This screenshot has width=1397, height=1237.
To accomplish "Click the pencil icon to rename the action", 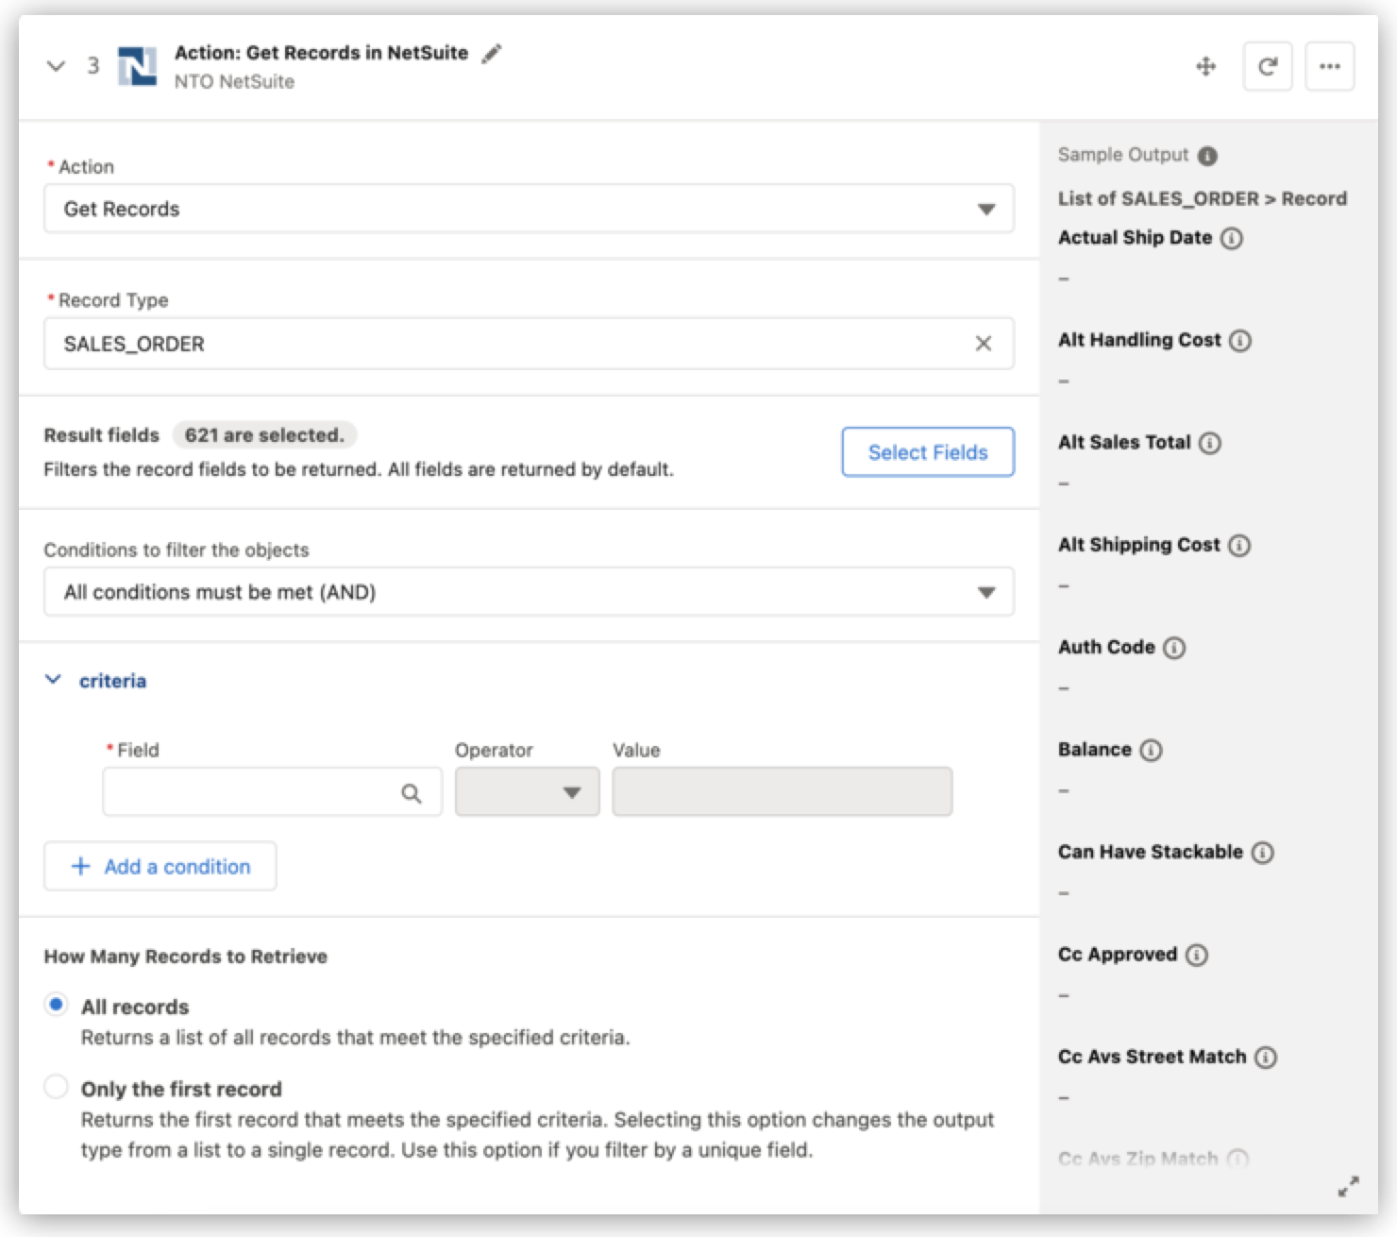I will [493, 54].
